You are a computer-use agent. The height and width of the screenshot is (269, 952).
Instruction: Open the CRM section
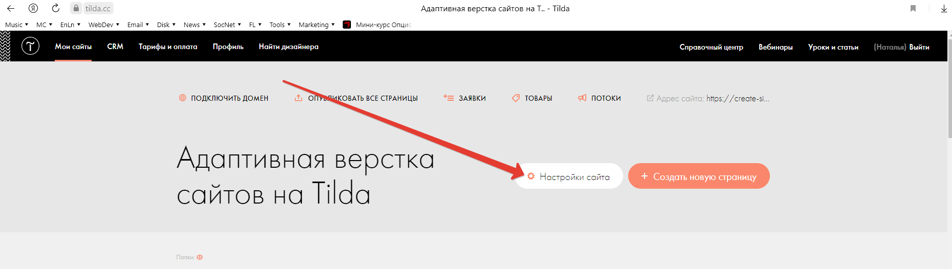pos(115,47)
